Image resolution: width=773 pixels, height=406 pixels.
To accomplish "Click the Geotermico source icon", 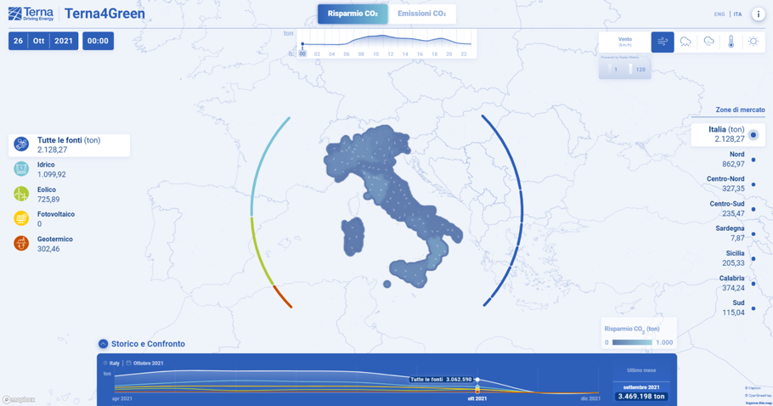I will [x=21, y=244].
